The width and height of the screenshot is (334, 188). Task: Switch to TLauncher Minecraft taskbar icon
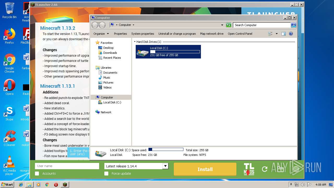(65, 184)
